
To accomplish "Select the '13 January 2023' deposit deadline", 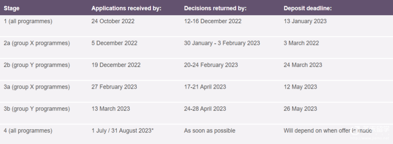I will click(x=305, y=21).
